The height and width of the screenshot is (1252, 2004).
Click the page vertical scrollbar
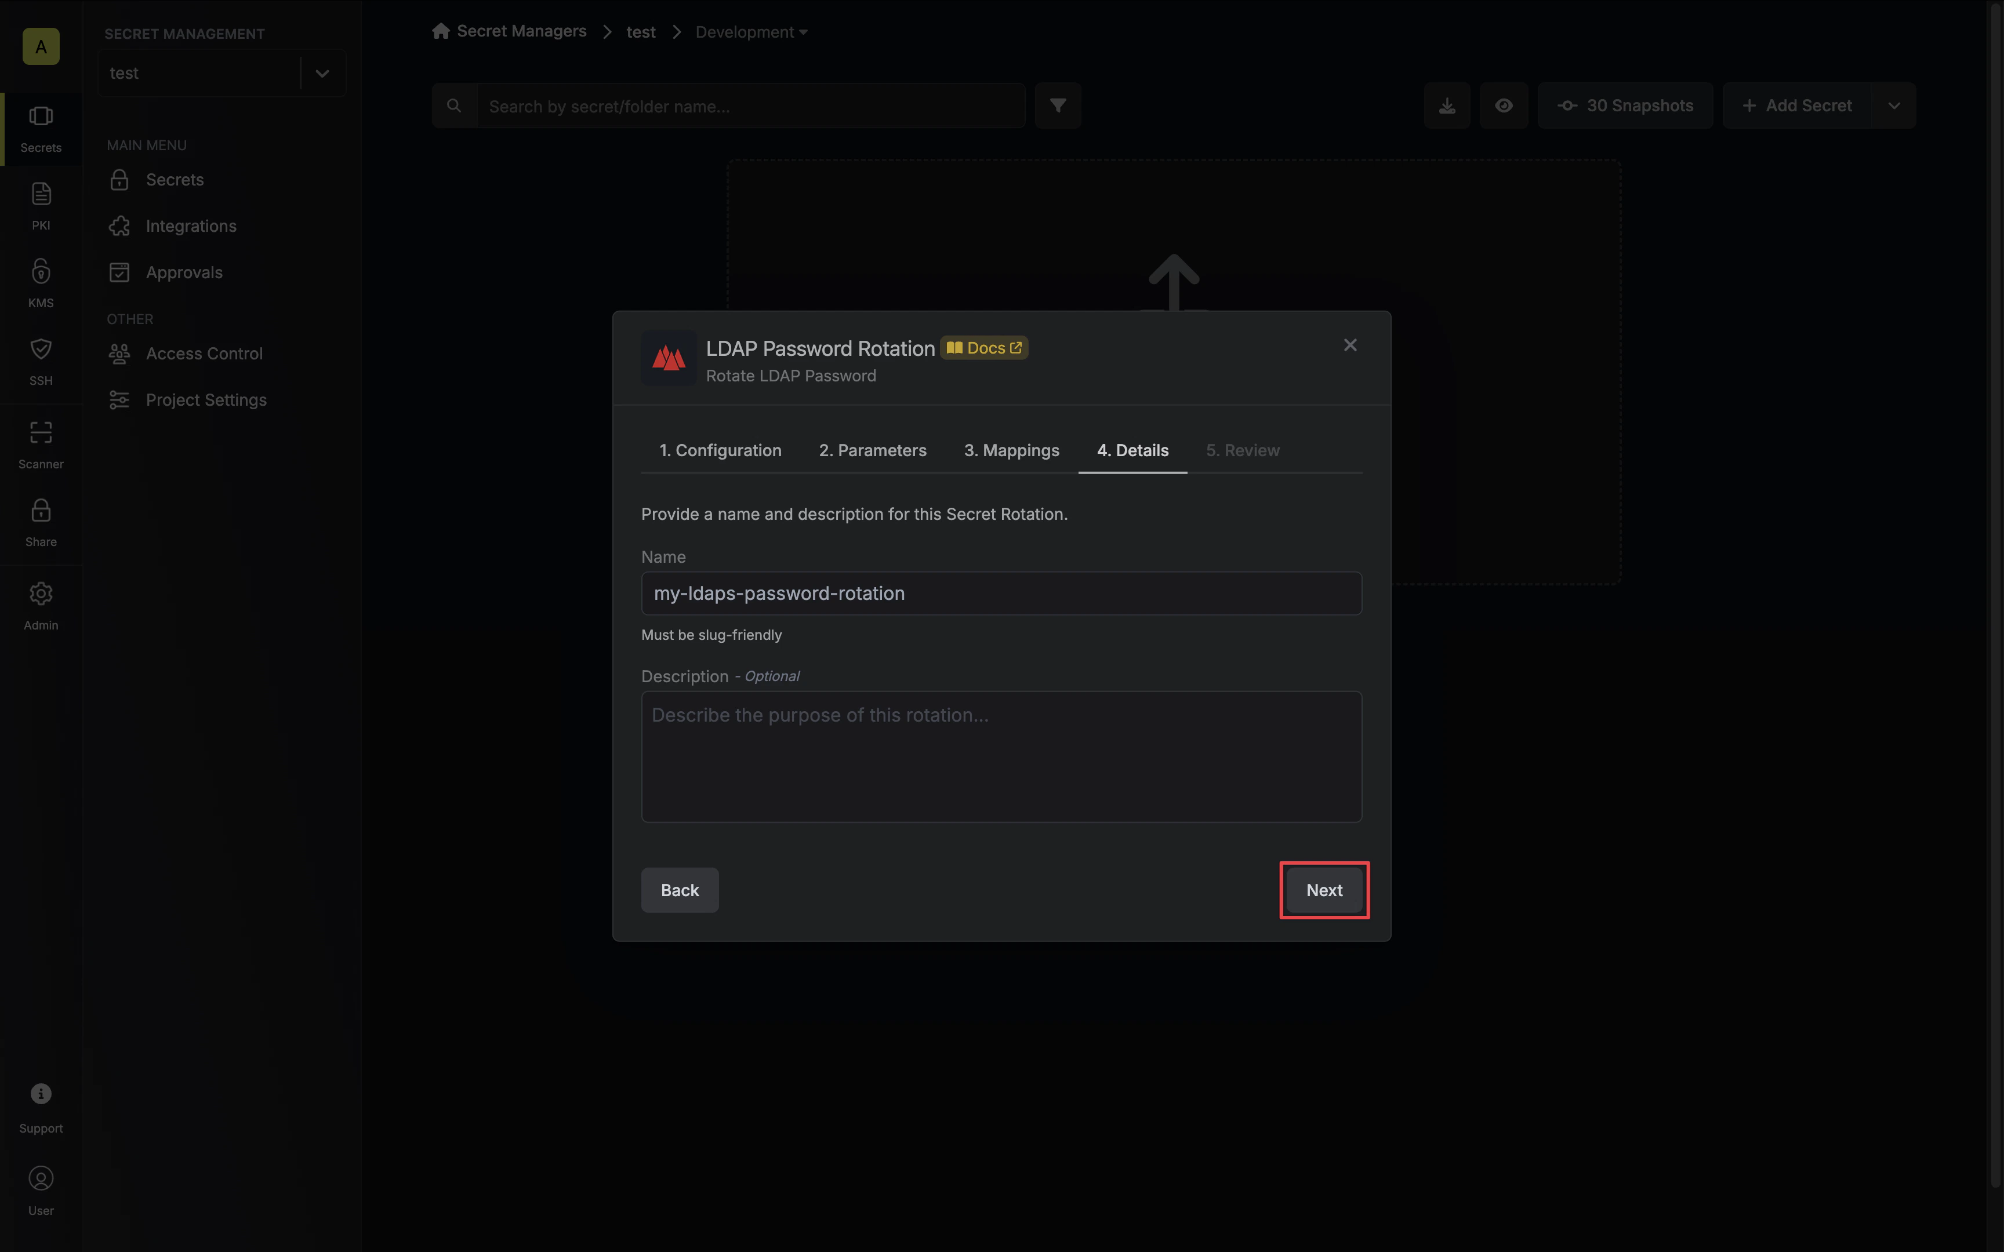pyautogui.click(x=1995, y=596)
